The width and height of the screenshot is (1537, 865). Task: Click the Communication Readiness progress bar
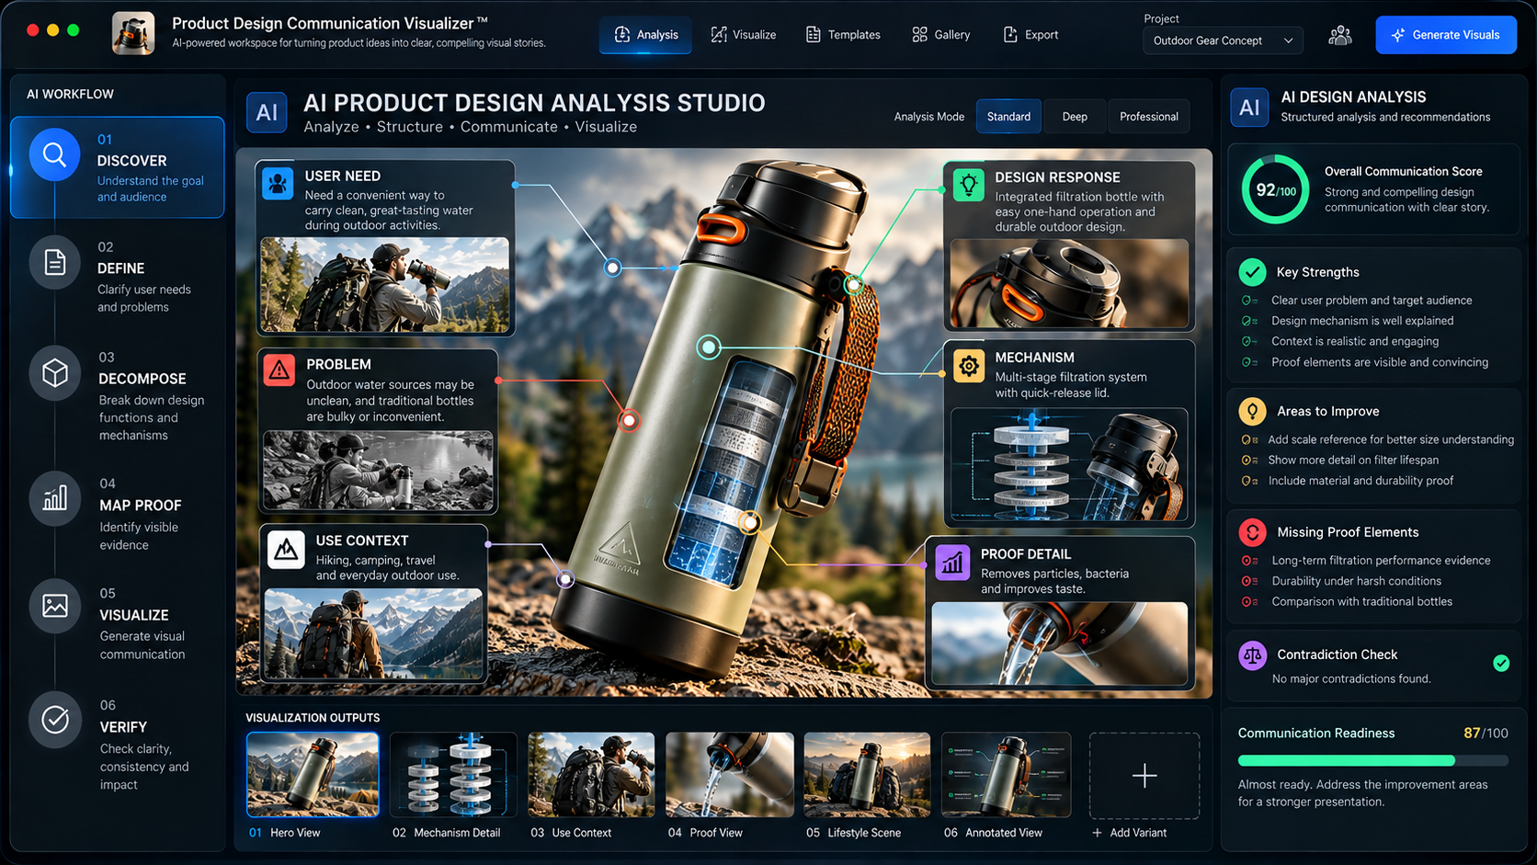coord(1373,760)
